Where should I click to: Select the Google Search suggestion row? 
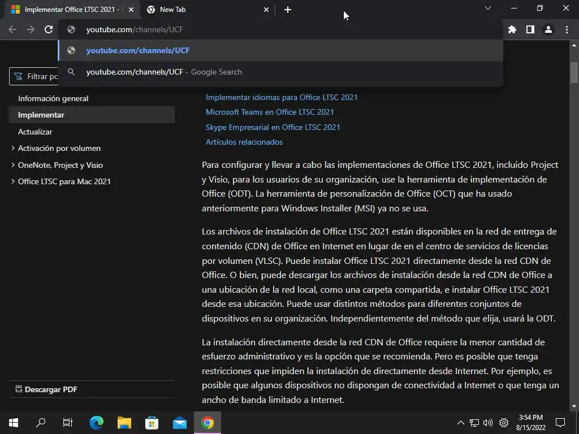click(x=280, y=72)
